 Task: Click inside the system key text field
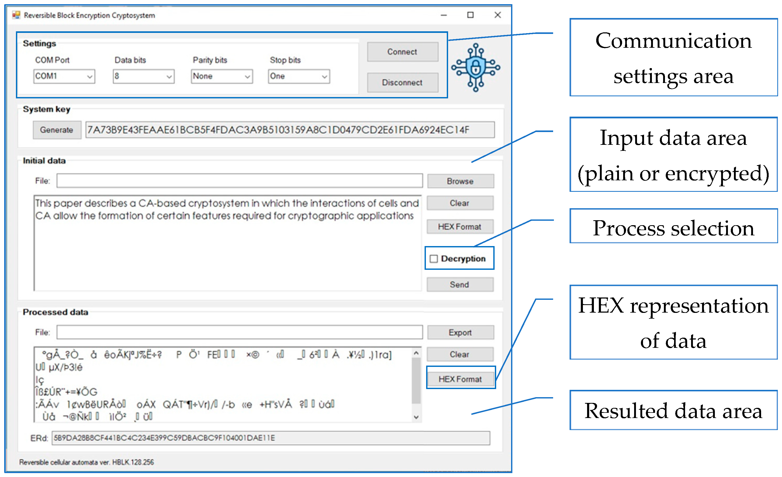click(x=289, y=130)
